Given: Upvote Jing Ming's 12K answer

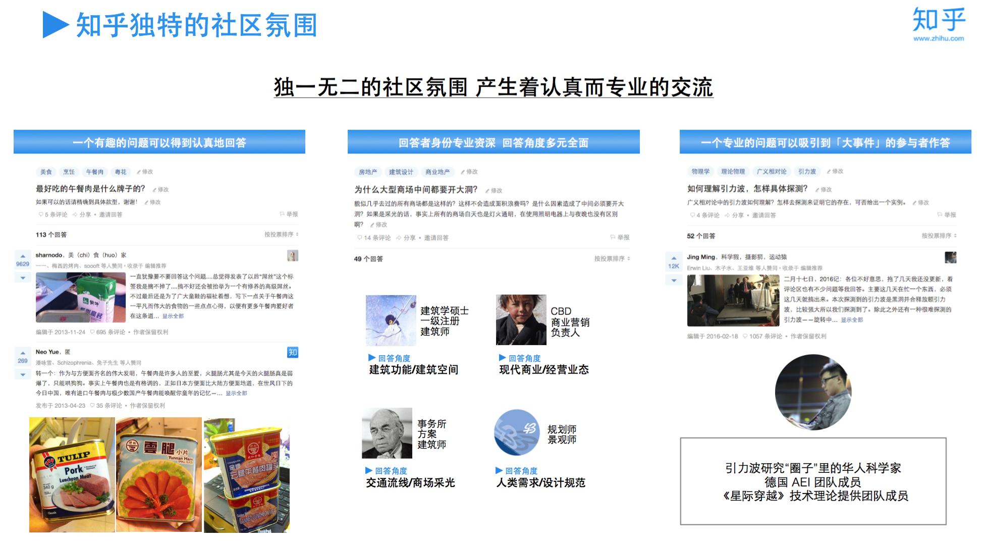Looking at the screenshot, I should coord(674,258).
